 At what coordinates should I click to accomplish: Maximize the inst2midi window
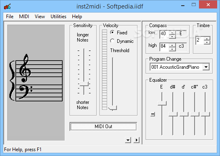pos(194,5)
